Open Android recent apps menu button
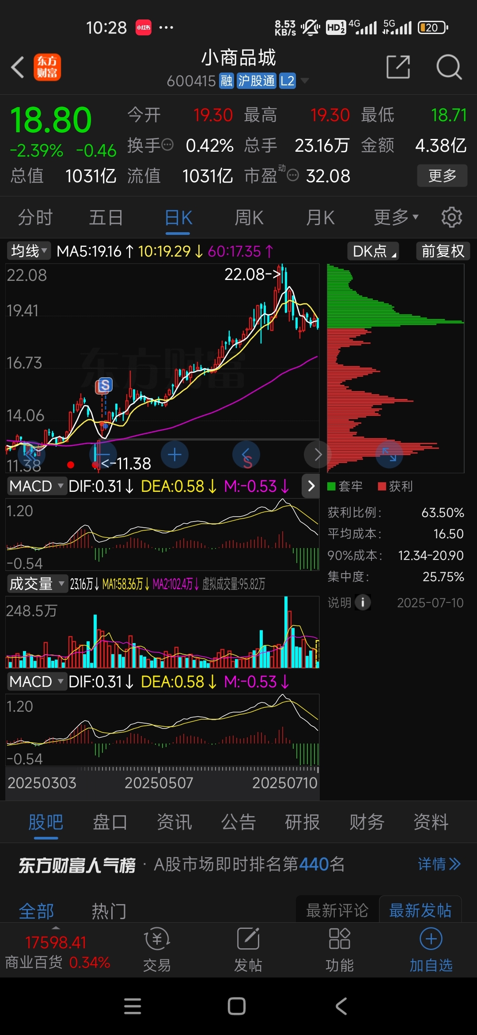The width and height of the screenshot is (477, 1035). [132, 1006]
